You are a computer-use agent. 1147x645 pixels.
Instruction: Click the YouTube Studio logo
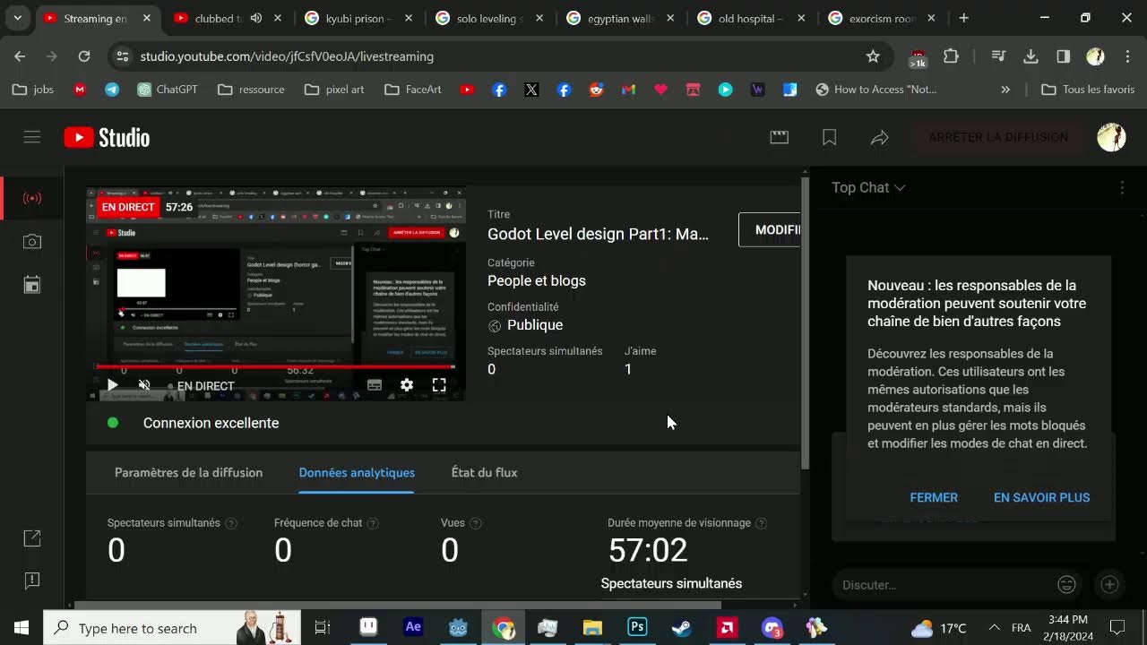click(107, 137)
